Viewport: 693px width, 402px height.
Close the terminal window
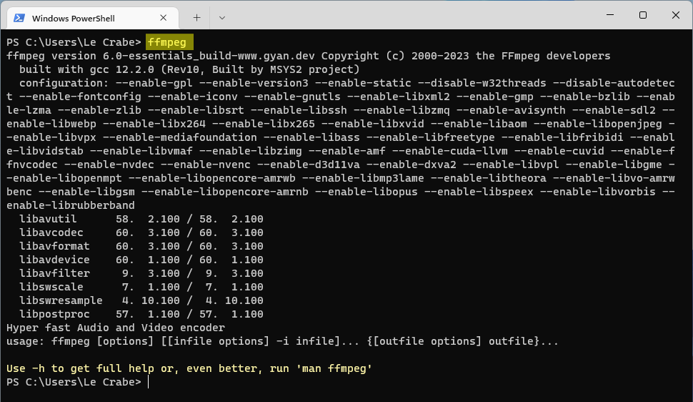[675, 15]
